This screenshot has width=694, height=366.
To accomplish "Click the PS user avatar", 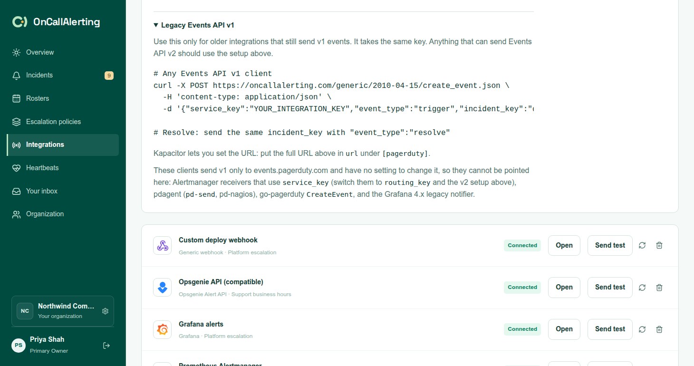I will coord(19,345).
